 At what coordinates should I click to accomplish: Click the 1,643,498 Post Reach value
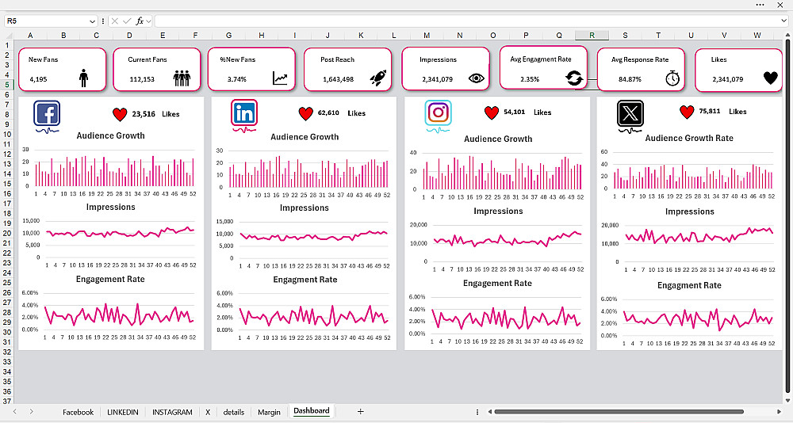pos(339,79)
